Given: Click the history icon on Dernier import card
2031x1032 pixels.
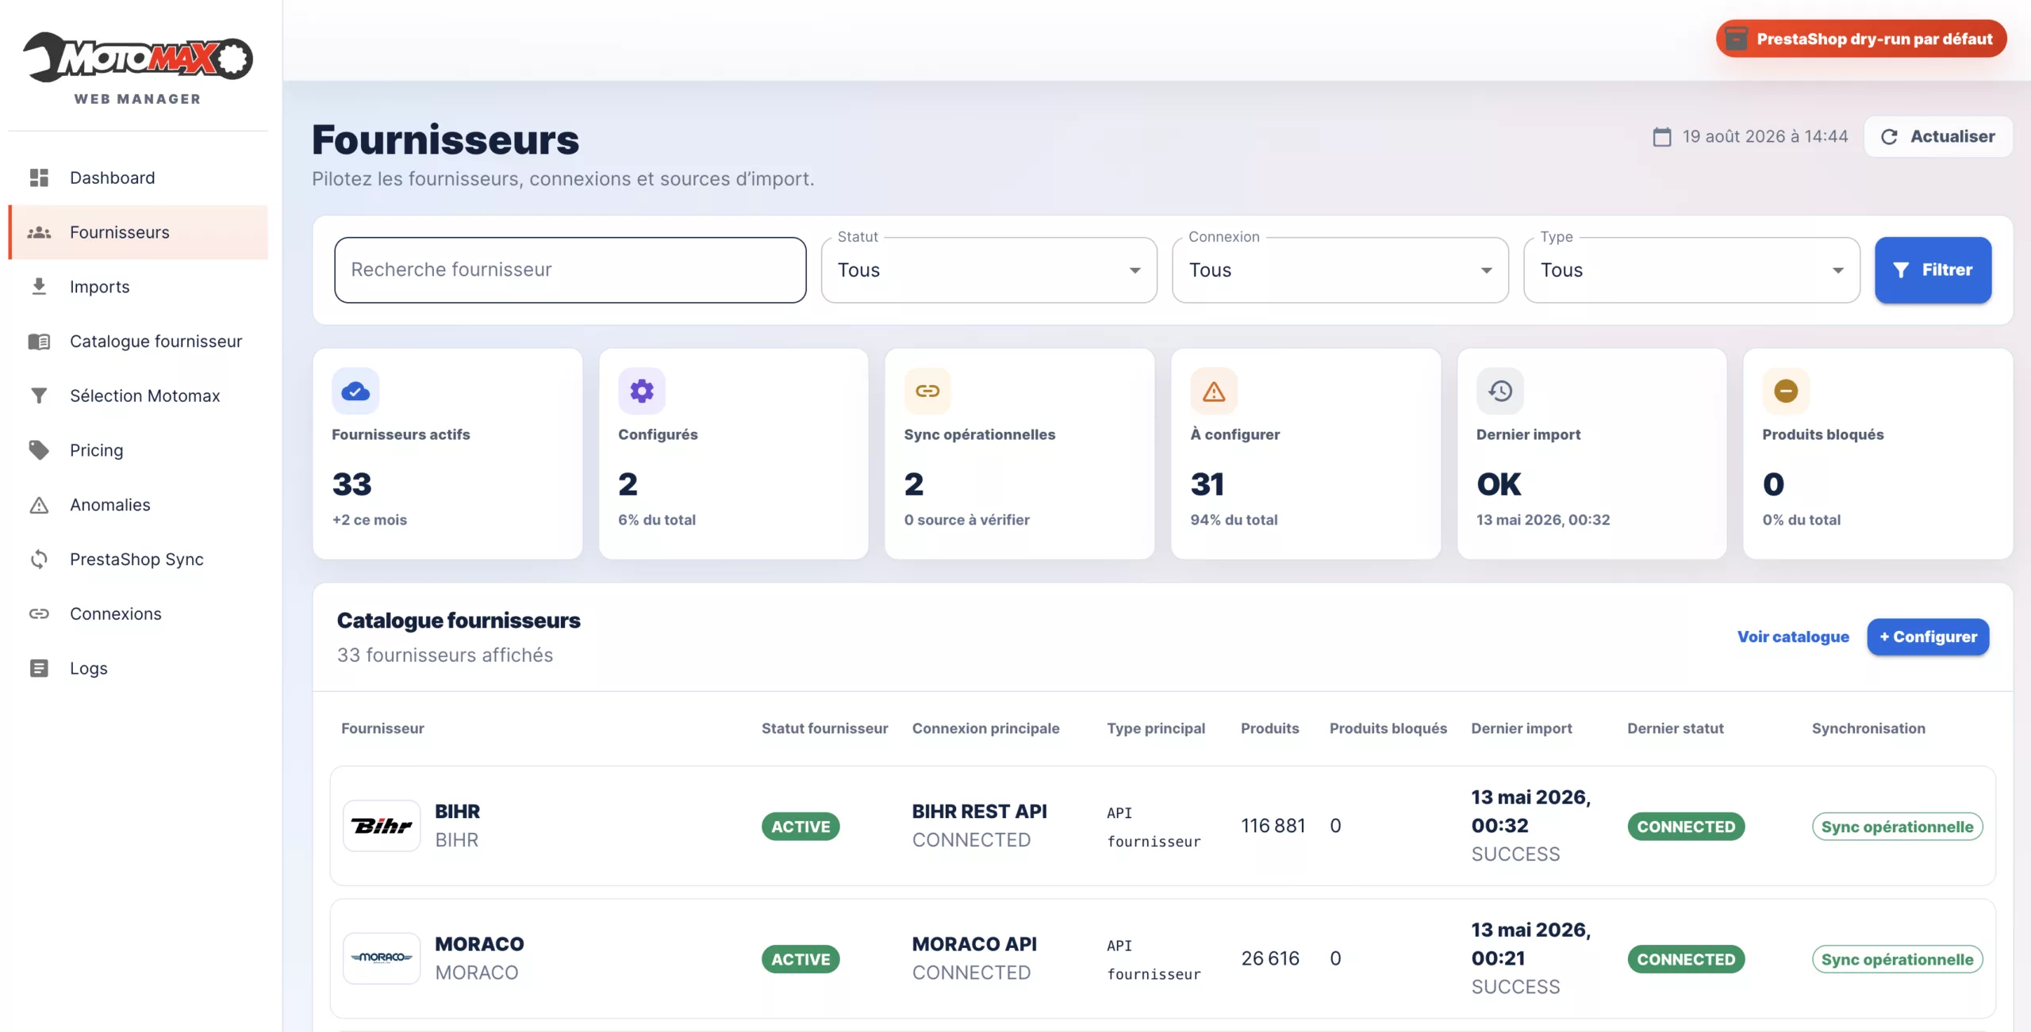Looking at the screenshot, I should (x=1500, y=391).
